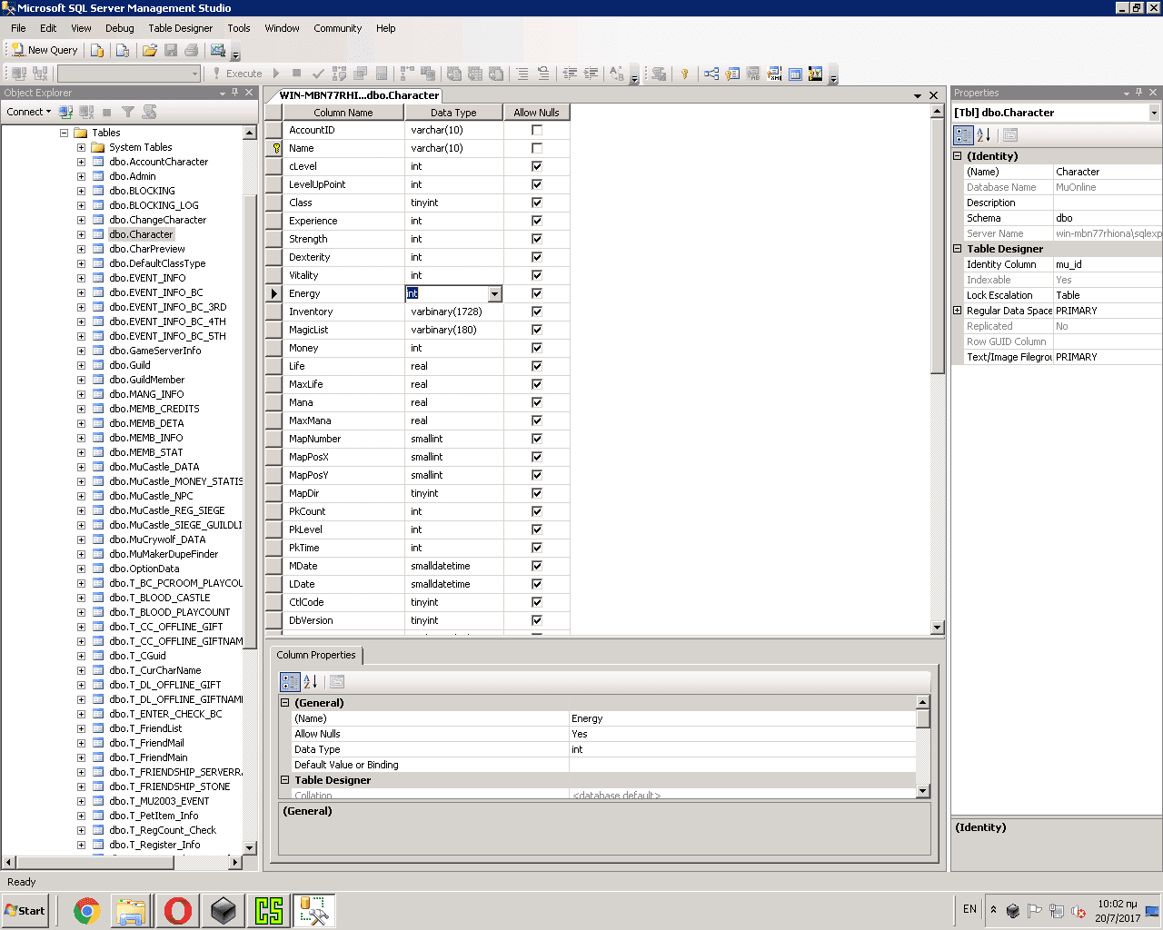Open the Table Designer menu
The width and height of the screenshot is (1163, 930).
click(x=180, y=28)
